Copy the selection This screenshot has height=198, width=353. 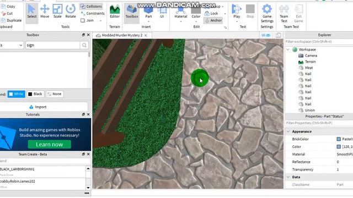point(8,6)
